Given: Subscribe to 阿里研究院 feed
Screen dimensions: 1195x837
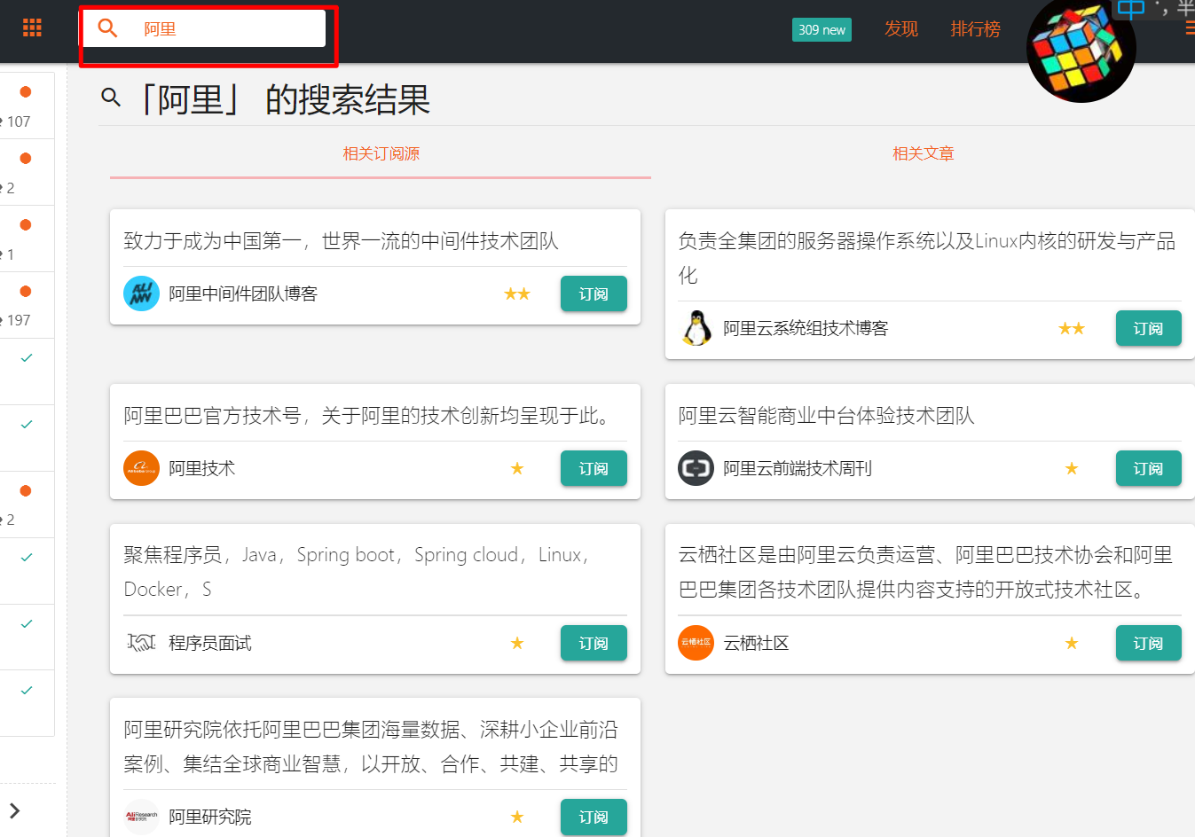Looking at the screenshot, I should 594,817.
